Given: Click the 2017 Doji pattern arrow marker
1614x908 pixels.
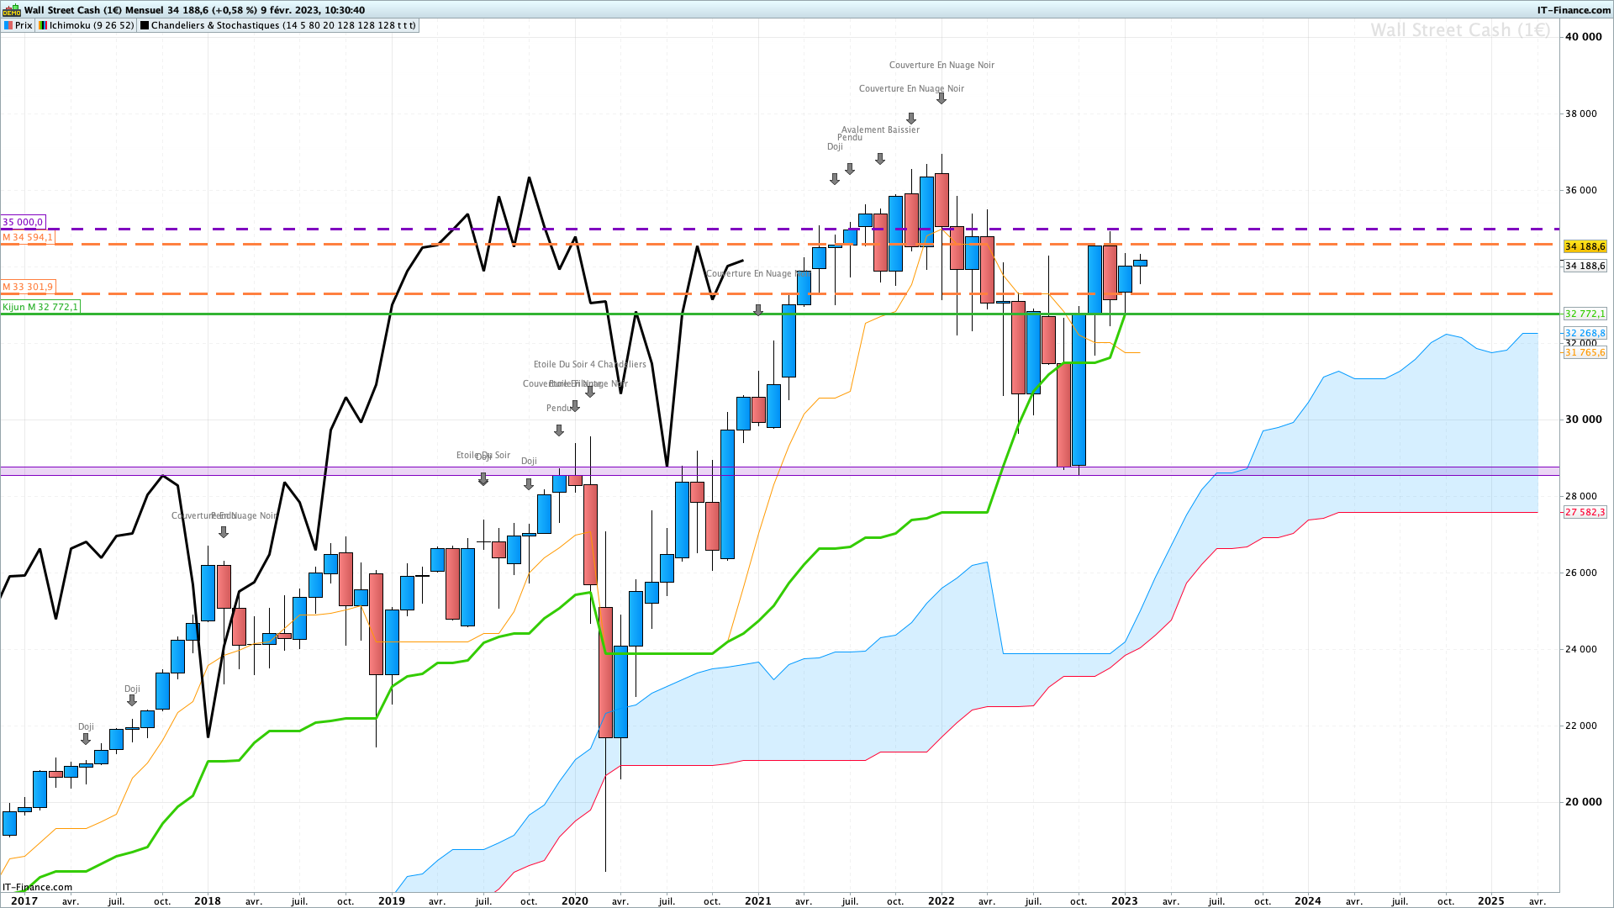Looking at the screenshot, I should pyautogui.click(x=86, y=739).
